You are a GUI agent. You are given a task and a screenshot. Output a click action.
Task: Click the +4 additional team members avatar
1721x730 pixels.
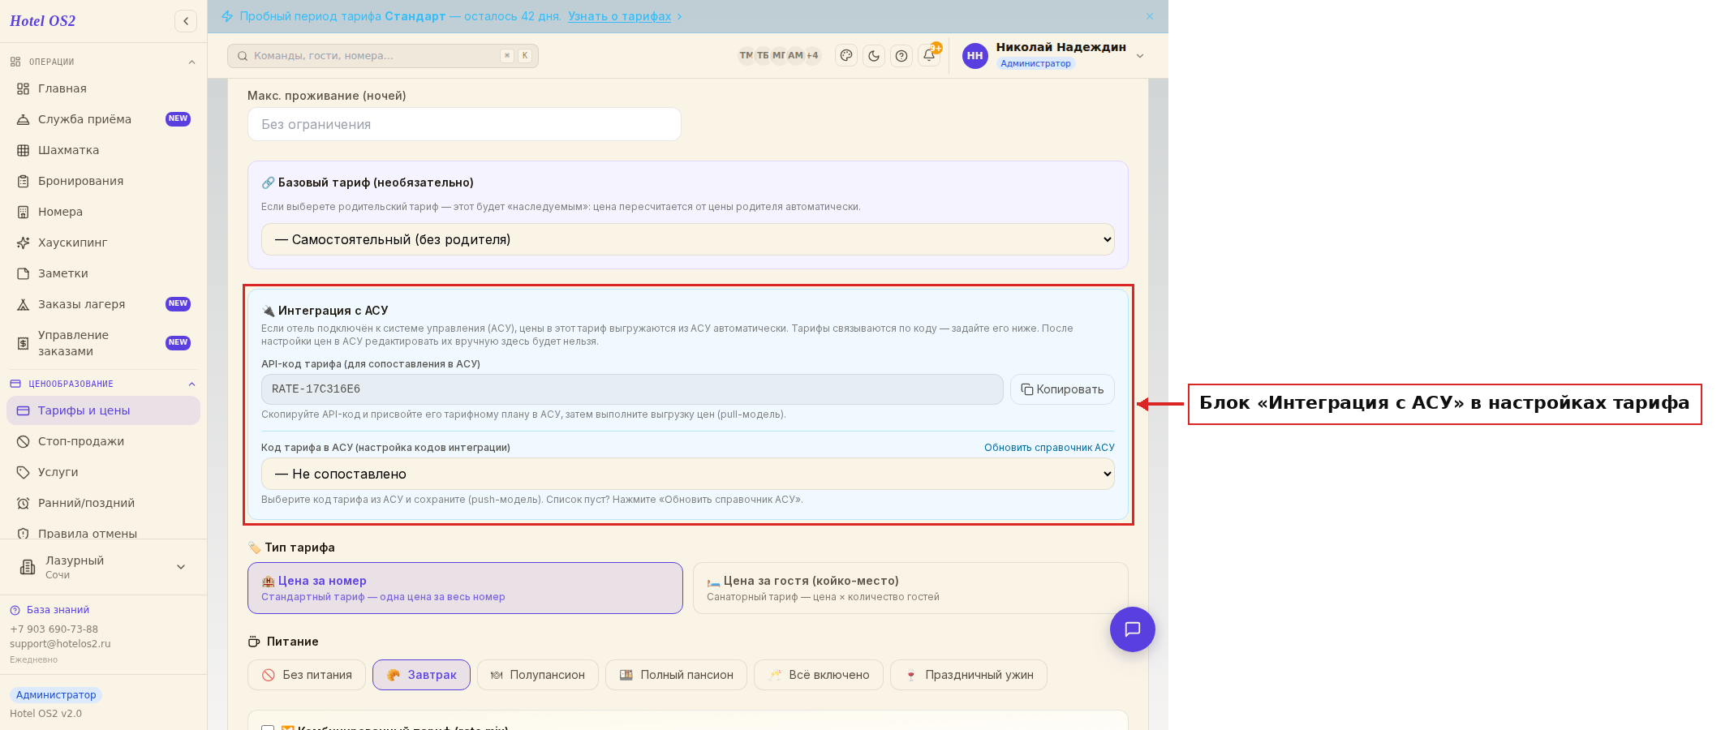[x=812, y=55]
